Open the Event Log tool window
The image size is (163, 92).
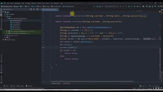point(143,86)
